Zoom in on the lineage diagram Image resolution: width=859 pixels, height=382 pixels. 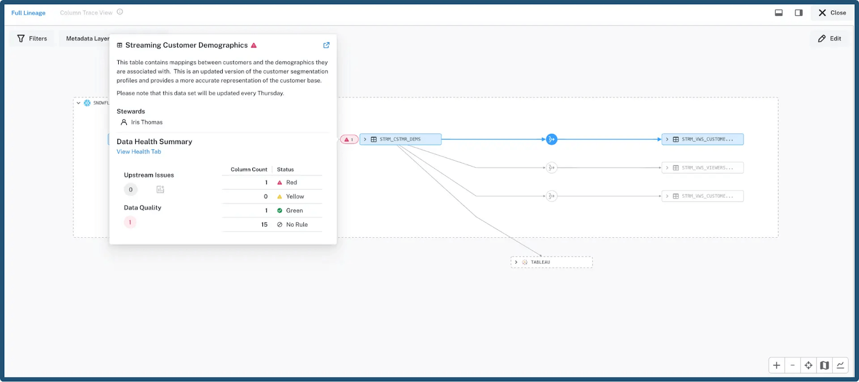[776, 365]
